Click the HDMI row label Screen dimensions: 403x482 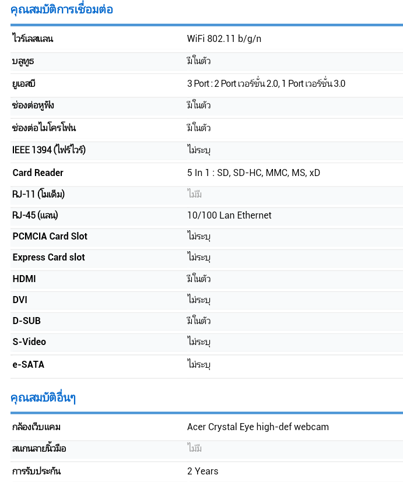click(24, 279)
